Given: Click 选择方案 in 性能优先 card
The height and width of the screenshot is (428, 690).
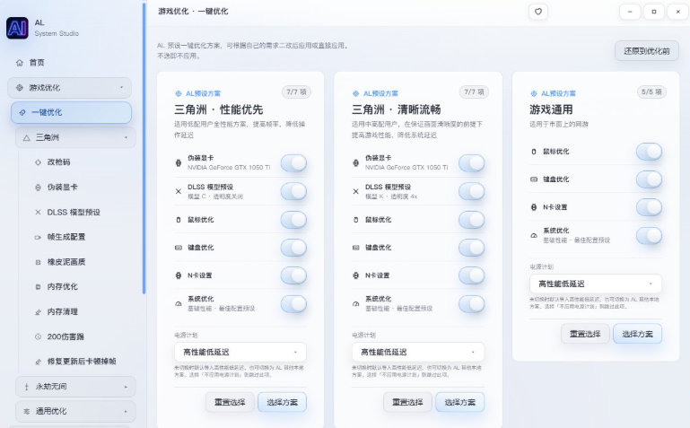Looking at the screenshot, I should tap(282, 402).
